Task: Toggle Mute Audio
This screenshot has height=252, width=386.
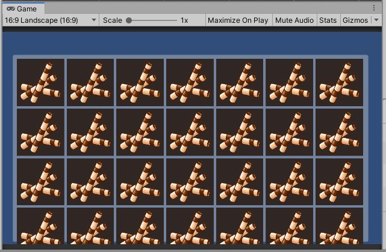Action: pyautogui.click(x=294, y=20)
